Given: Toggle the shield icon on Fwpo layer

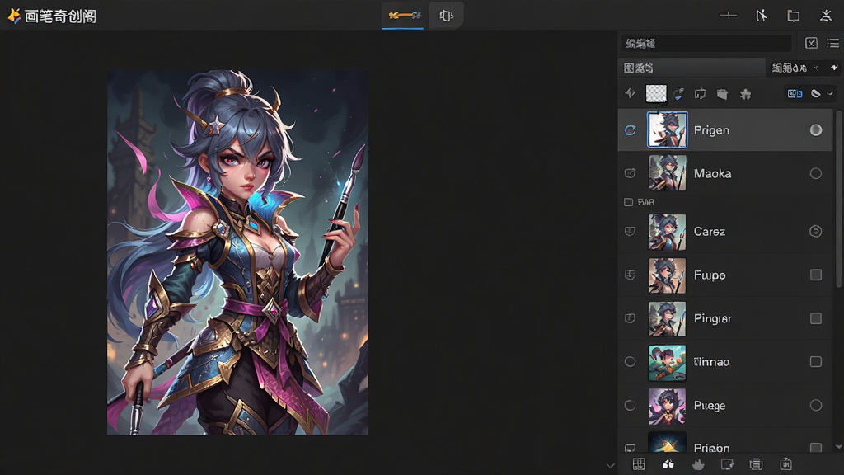Looking at the screenshot, I should click(630, 275).
